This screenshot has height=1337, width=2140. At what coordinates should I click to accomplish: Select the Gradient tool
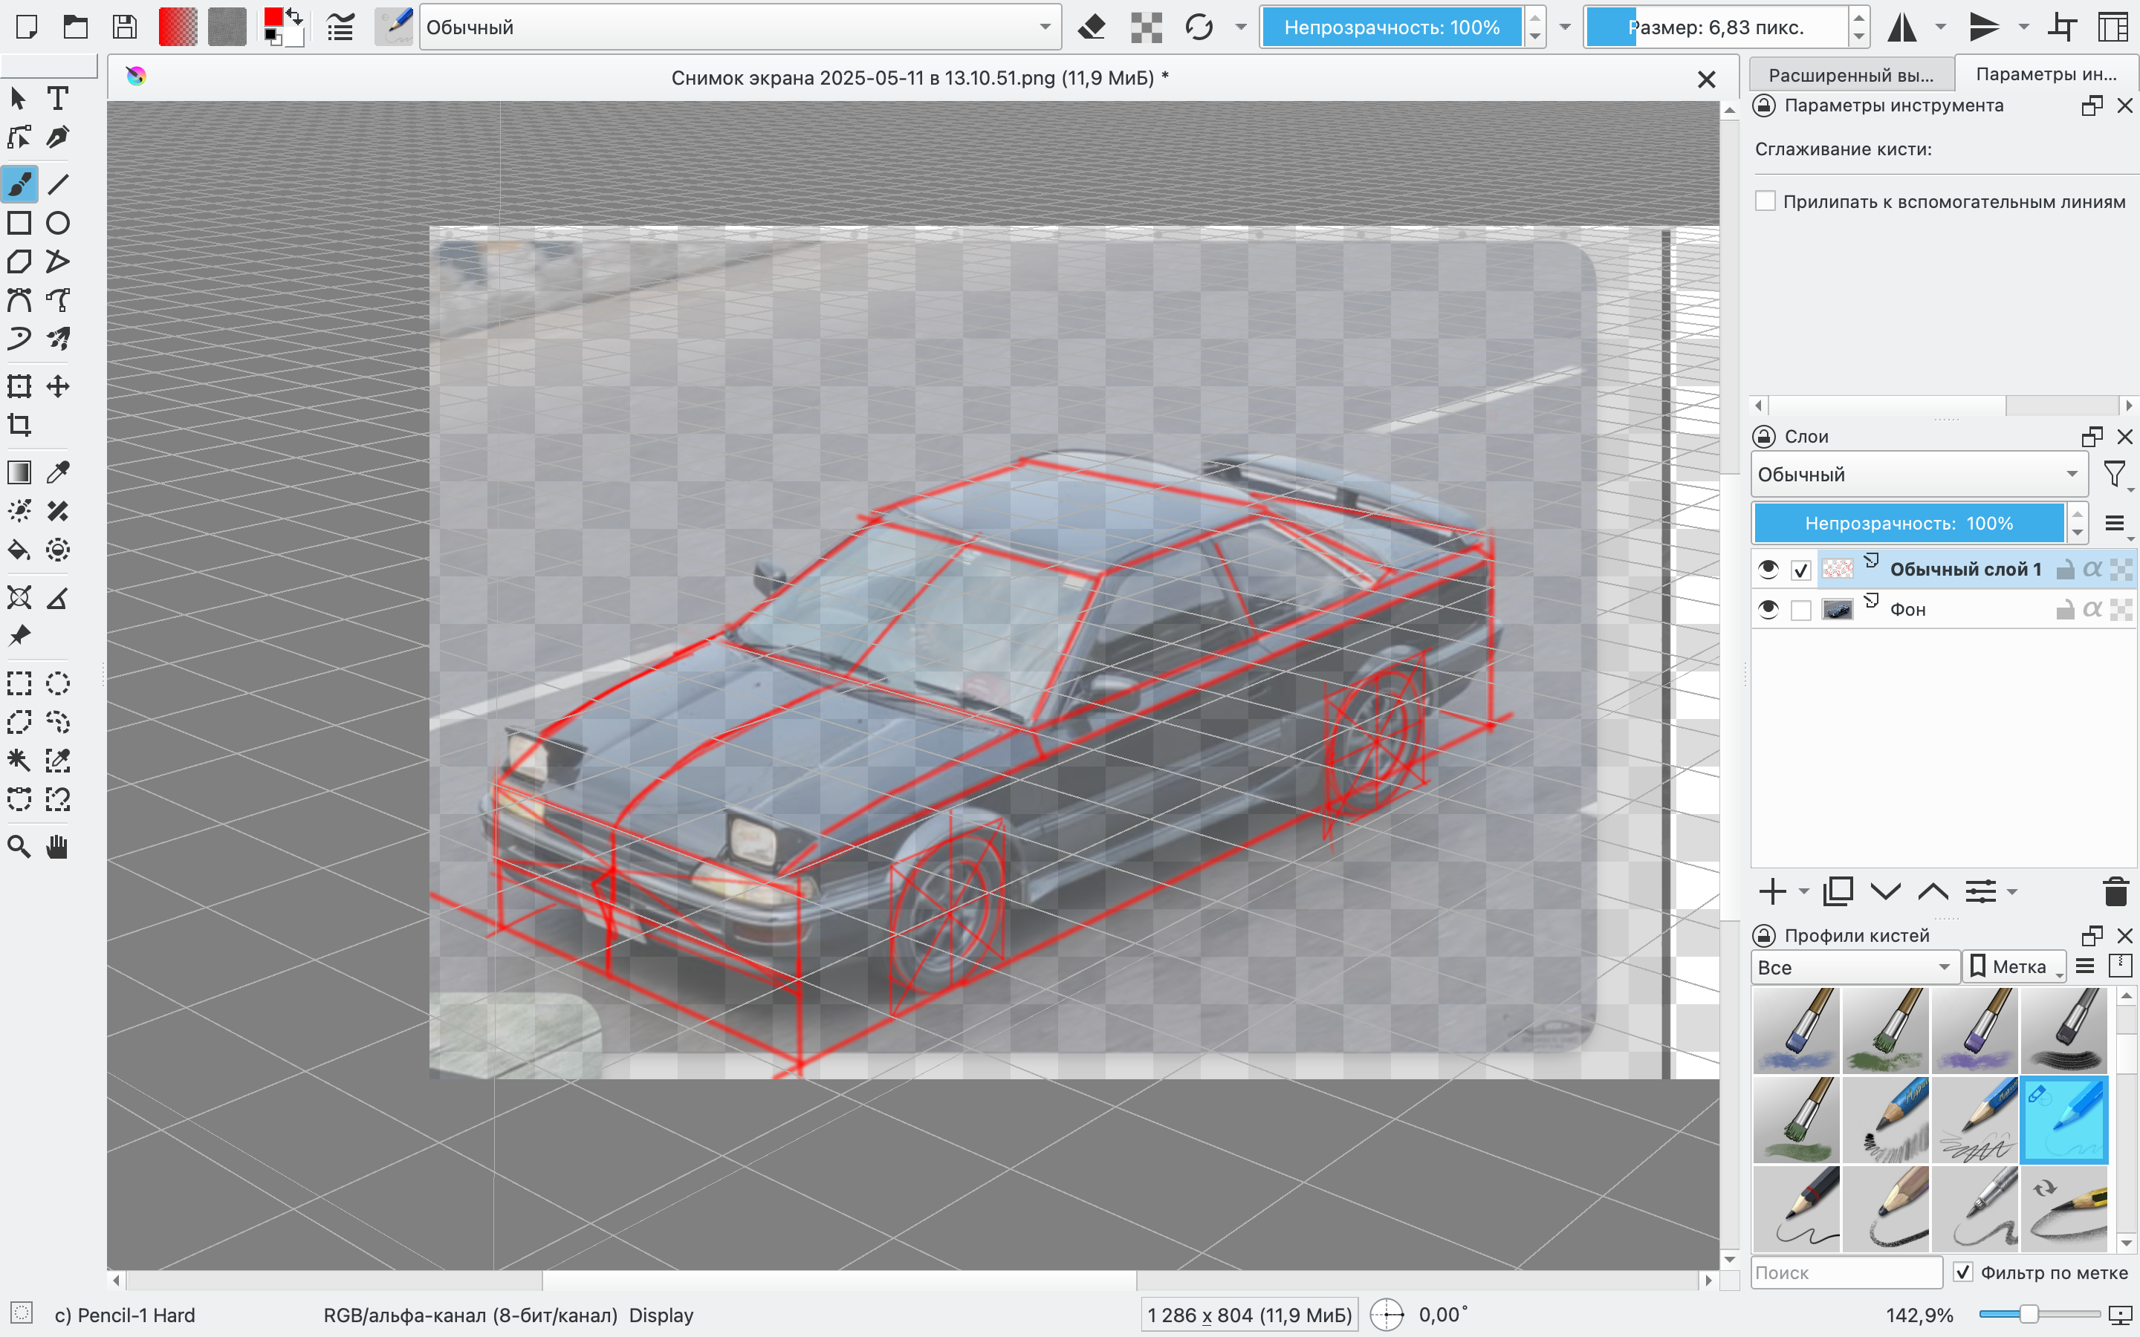[19, 472]
